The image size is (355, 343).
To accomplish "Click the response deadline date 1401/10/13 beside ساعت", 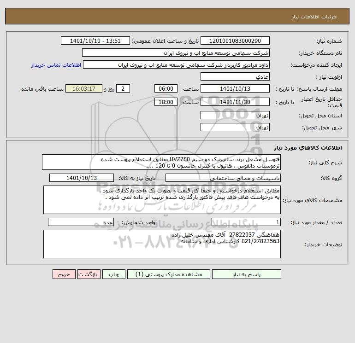I will coord(235,89).
